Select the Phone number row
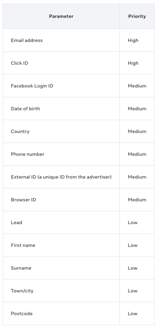The width and height of the screenshot is (157, 328). point(79,154)
